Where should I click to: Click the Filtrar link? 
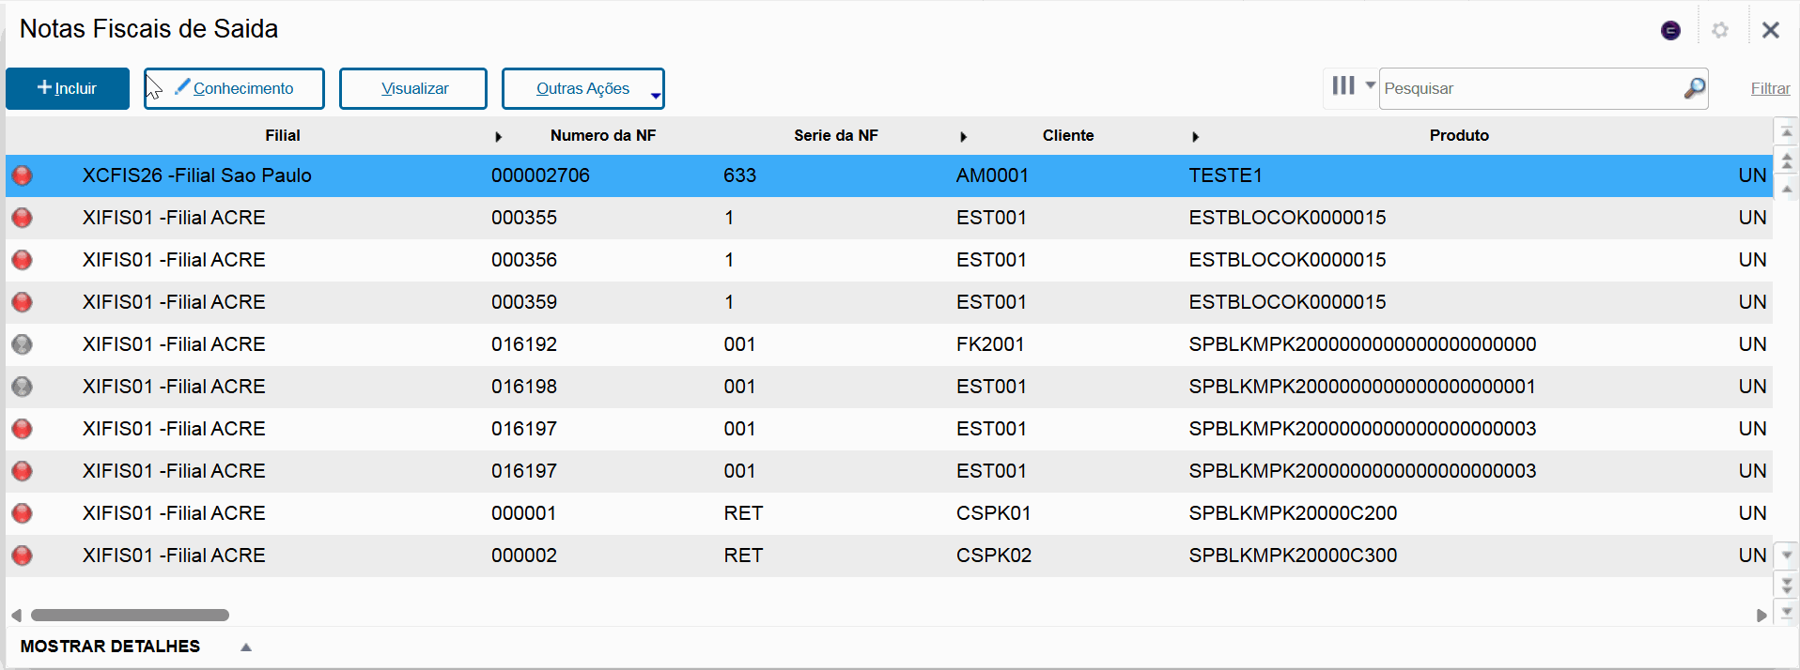(x=1770, y=88)
